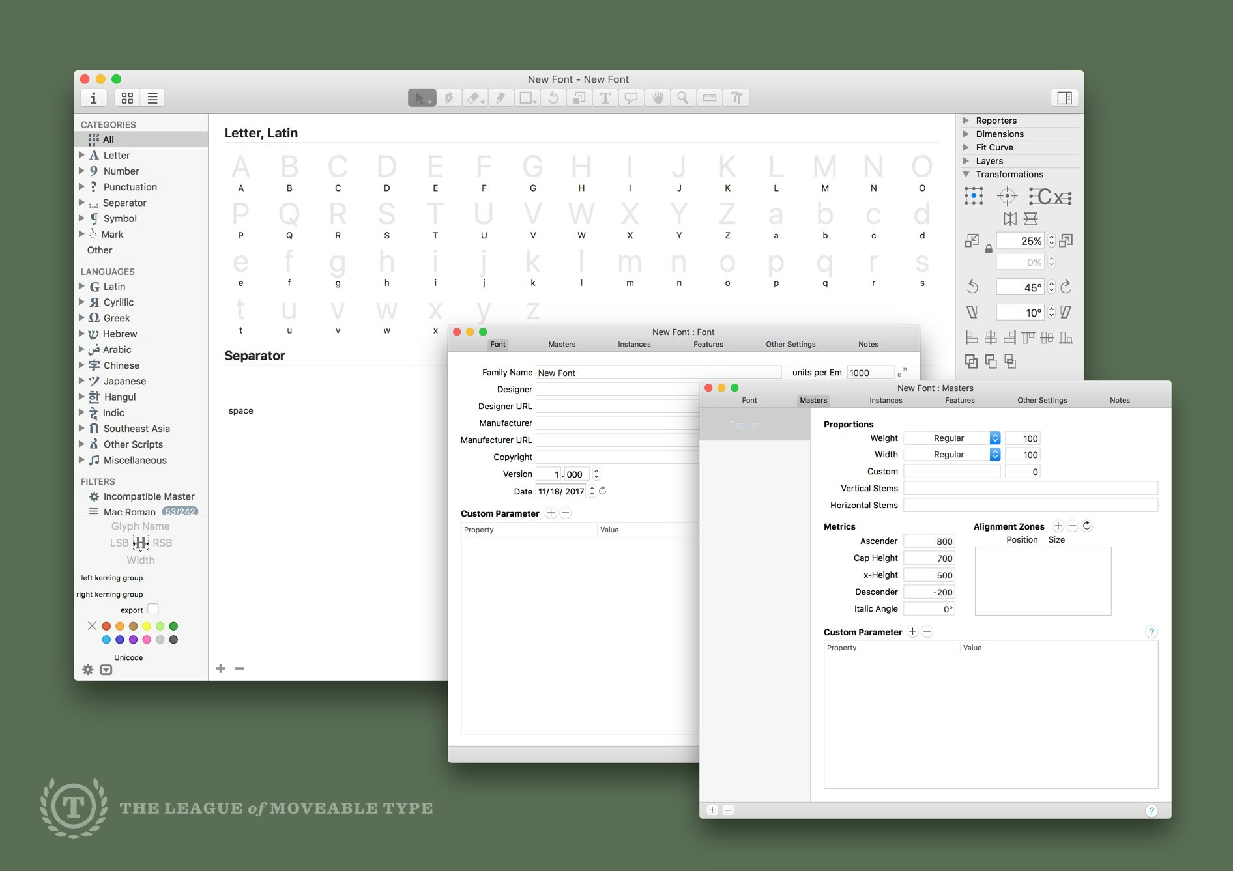Viewport: 1233px width, 871px height.
Task: Switch to grid view of glyphs
Action: [x=127, y=98]
